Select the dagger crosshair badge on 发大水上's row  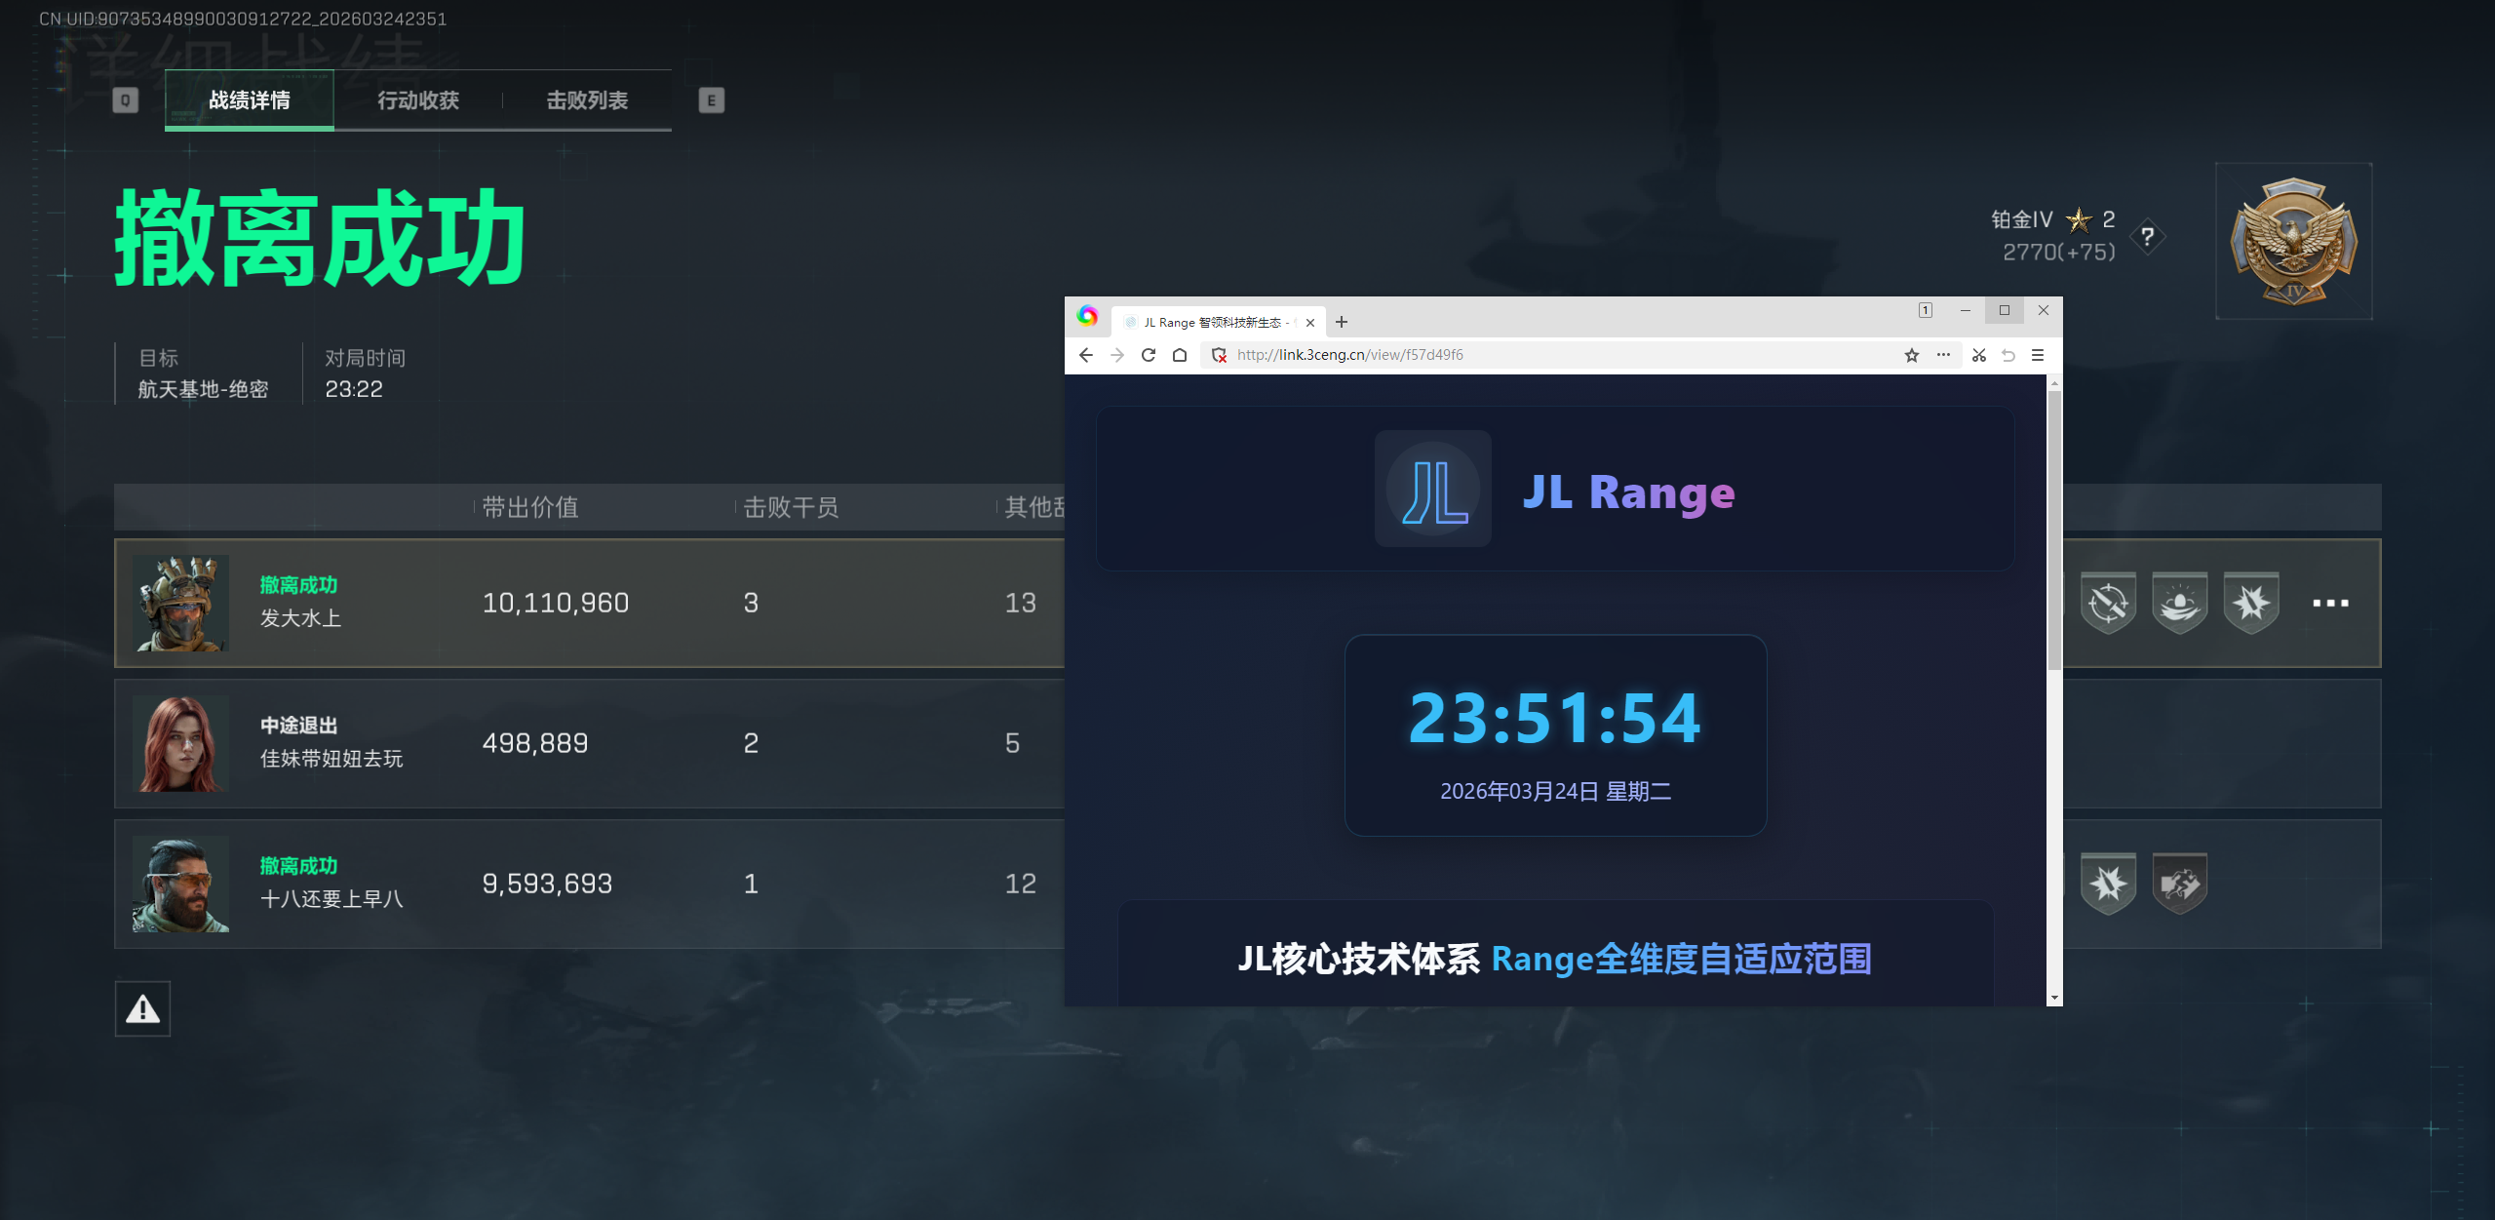click(2108, 603)
